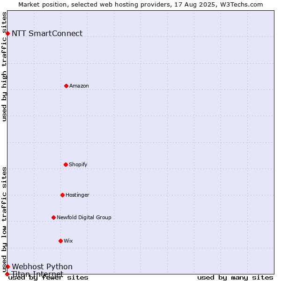This screenshot has width=281, height=281.
Task: Click the 'used by many sites' axis label
Action: pyautogui.click(x=235, y=278)
